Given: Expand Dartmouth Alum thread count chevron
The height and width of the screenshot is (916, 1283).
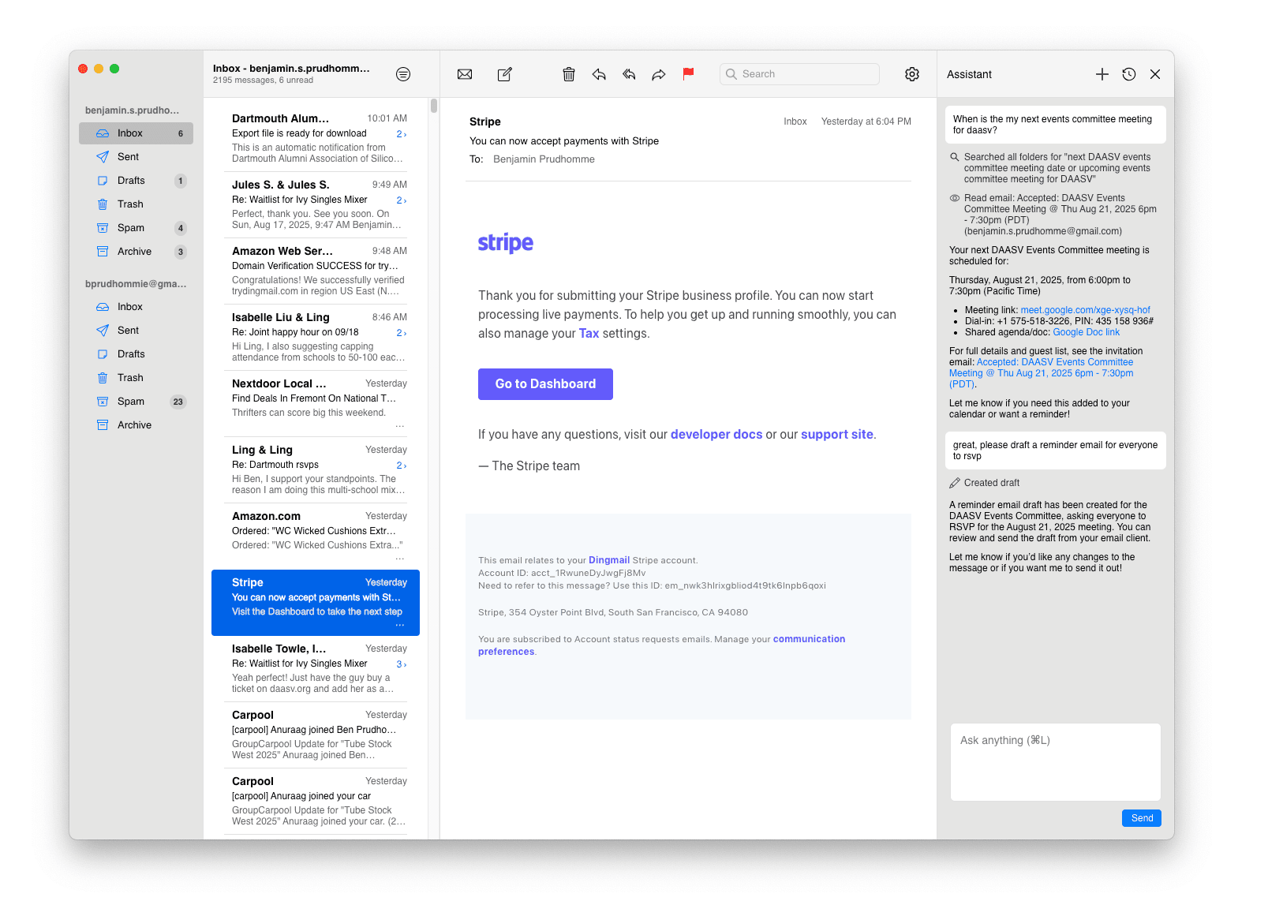Looking at the screenshot, I should [x=402, y=134].
